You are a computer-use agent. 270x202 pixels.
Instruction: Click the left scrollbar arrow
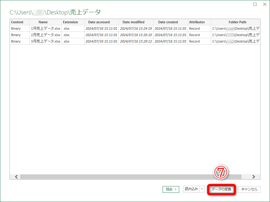click(x=16, y=177)
